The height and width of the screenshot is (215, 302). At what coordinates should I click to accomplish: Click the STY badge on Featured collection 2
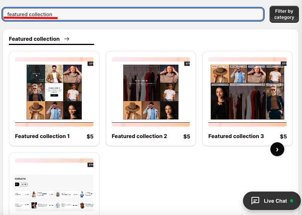point(187,63)
